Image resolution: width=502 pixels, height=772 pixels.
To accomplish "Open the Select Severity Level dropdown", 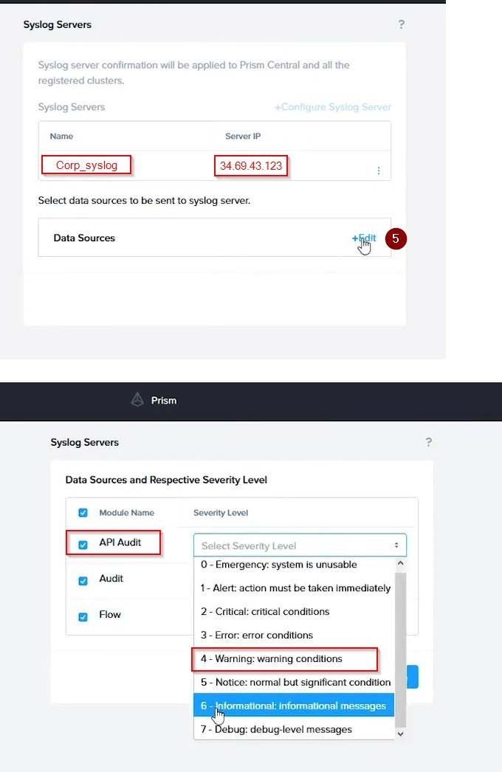I will click(300, 545).
